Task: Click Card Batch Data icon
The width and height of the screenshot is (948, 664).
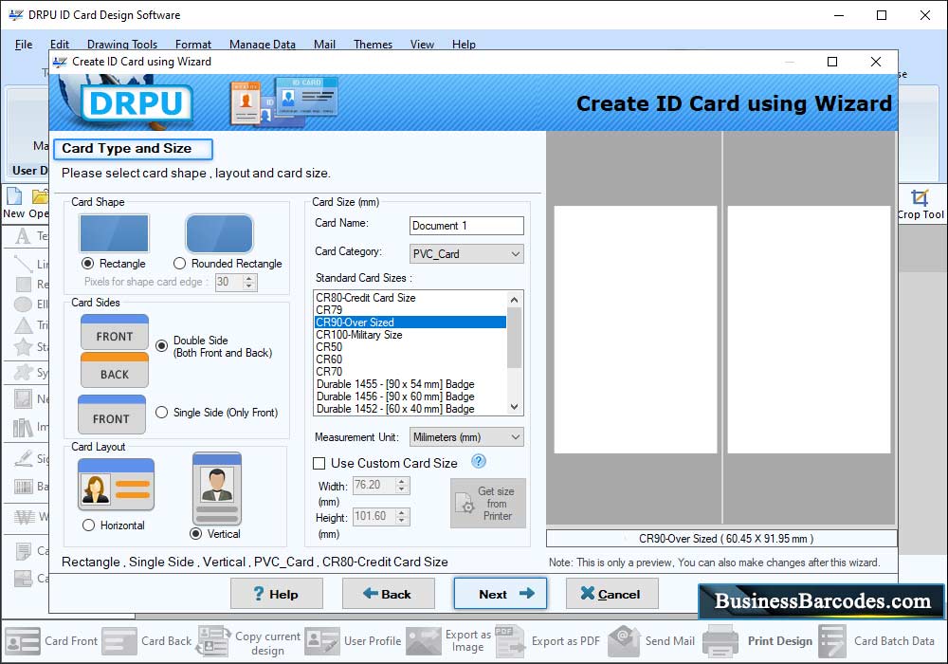Action: [832, 641]
